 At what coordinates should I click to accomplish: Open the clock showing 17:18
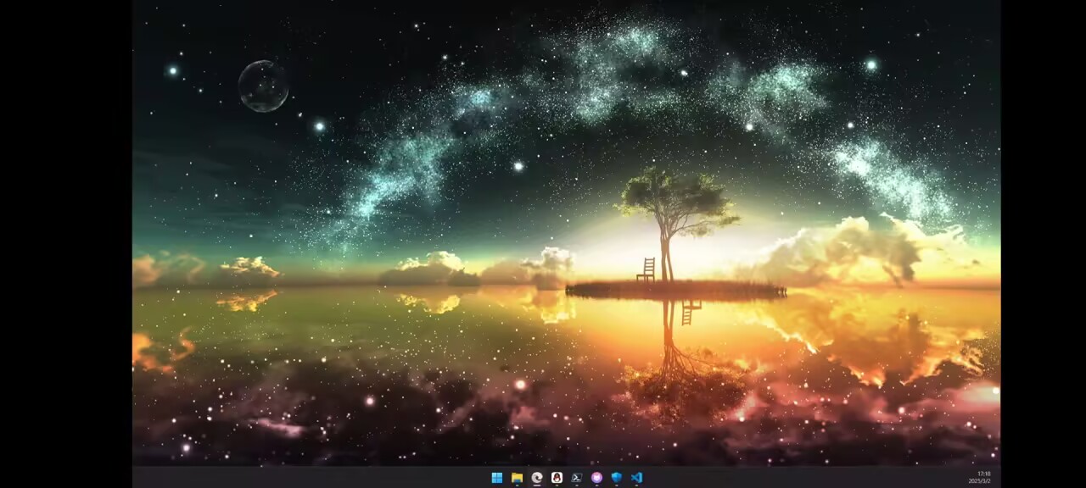pyautogui.click(x=983, y=474)
